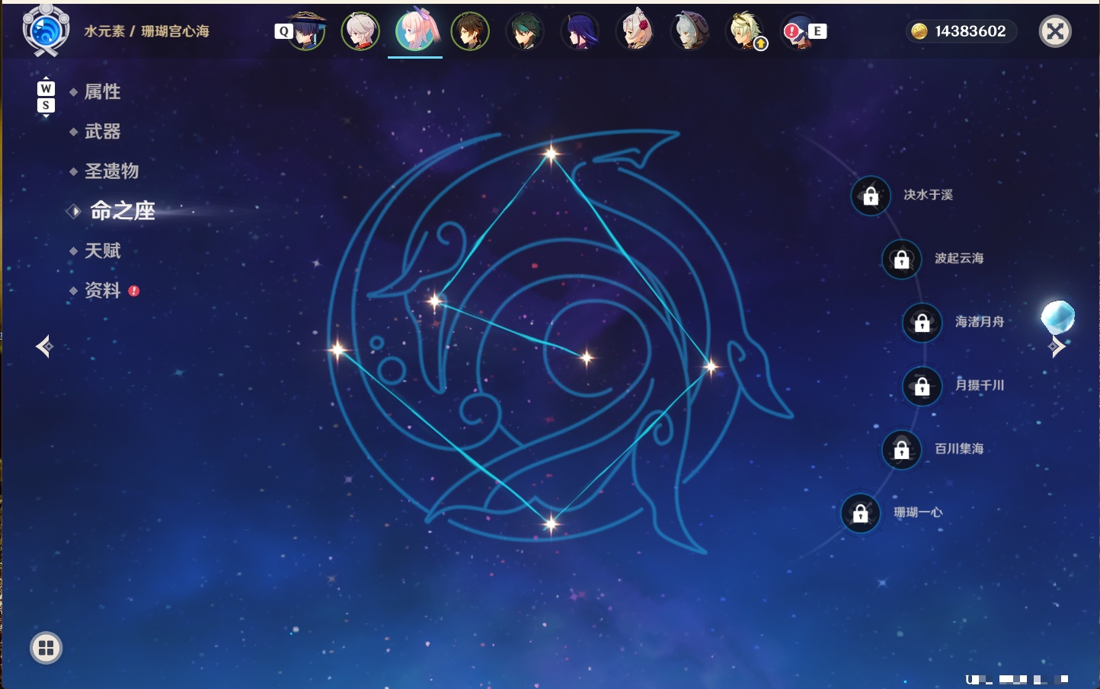The width and height of the screenshot is (1100, 689).
Task: Open the grid menu icon at bottom left
Action: [x=46, y=648]
